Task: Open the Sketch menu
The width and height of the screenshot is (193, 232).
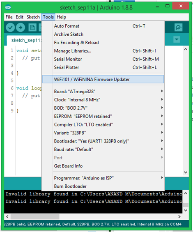Action: point(33,17)
